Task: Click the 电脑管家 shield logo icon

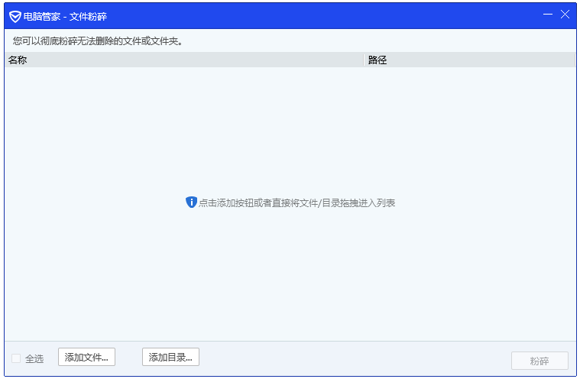Action: click(15, 17)
